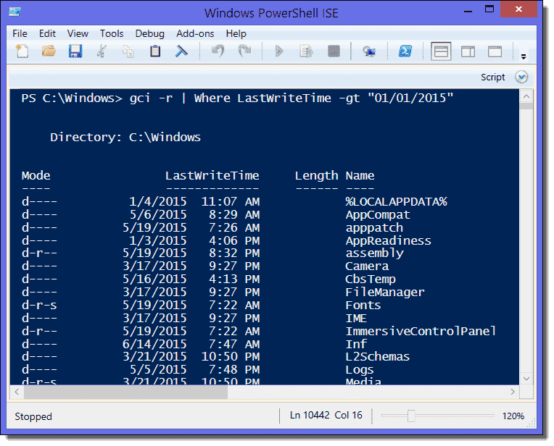
Task: Create a new script with New icon
Action: point(22,51)
